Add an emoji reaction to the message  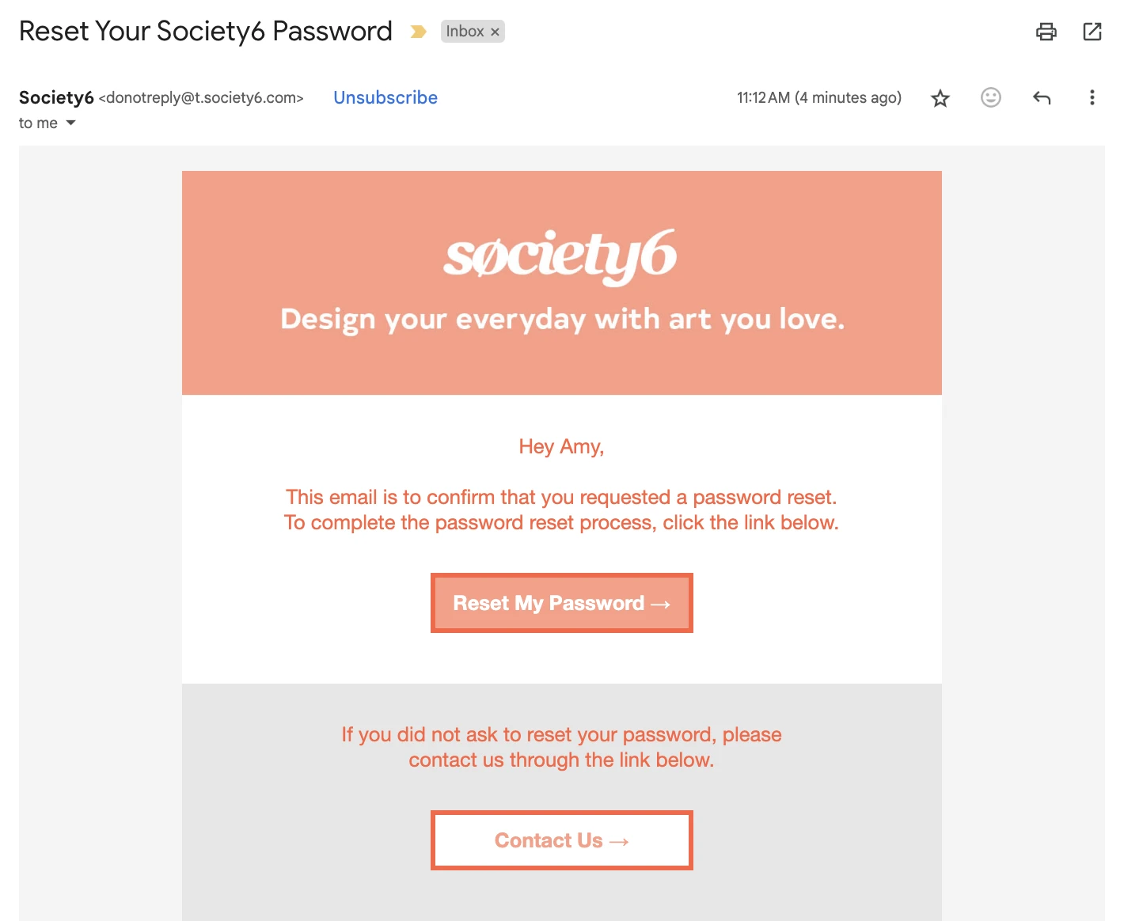tap(991, 97)
